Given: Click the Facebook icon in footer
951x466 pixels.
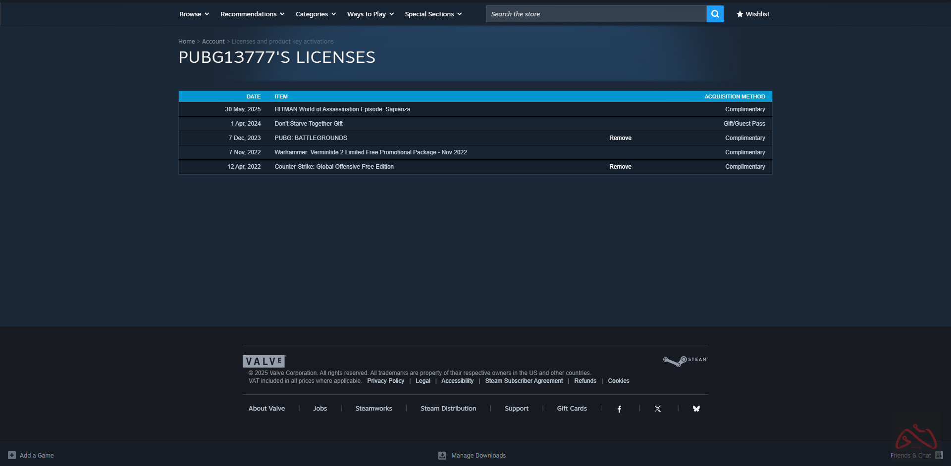Looking at the screenshot, I should (619, 409).
